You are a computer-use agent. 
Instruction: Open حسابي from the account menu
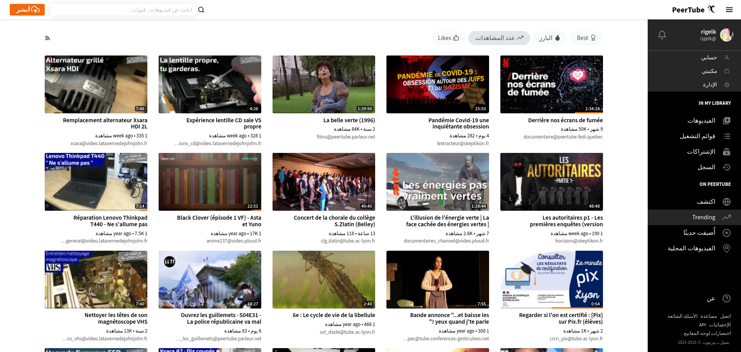point(711,57)
